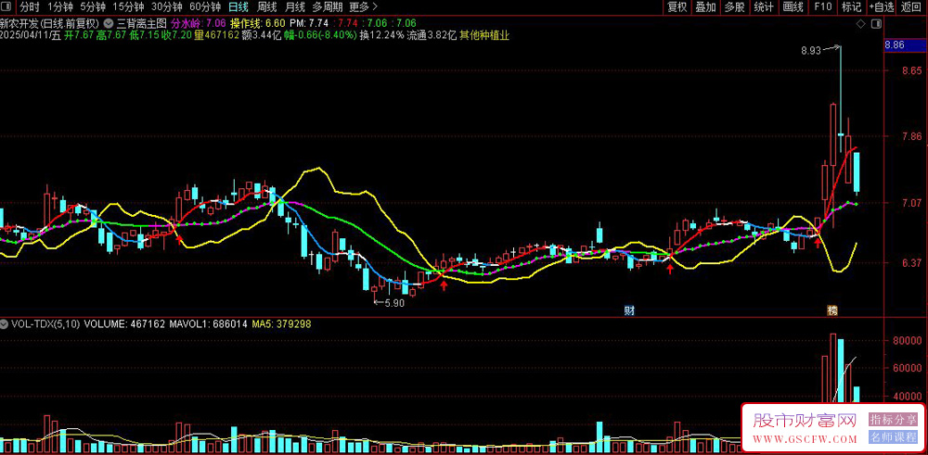Screen dimensions: 928x455
Task: Click the diamond icon above the price axis
Action: pyautogui.click(x=860, y=24)
